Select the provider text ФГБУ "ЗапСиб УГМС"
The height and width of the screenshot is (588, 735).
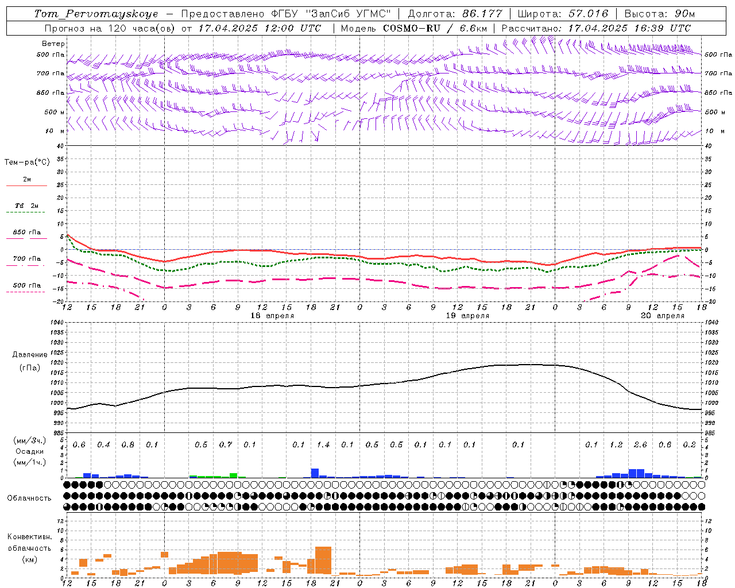pos(330,14)
